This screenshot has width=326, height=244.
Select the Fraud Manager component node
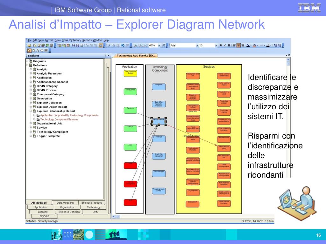[159, 173]
